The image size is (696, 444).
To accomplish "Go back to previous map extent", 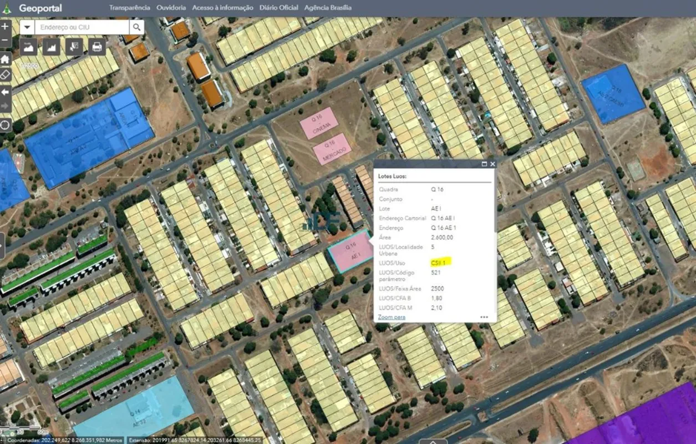I will point(5,92).
